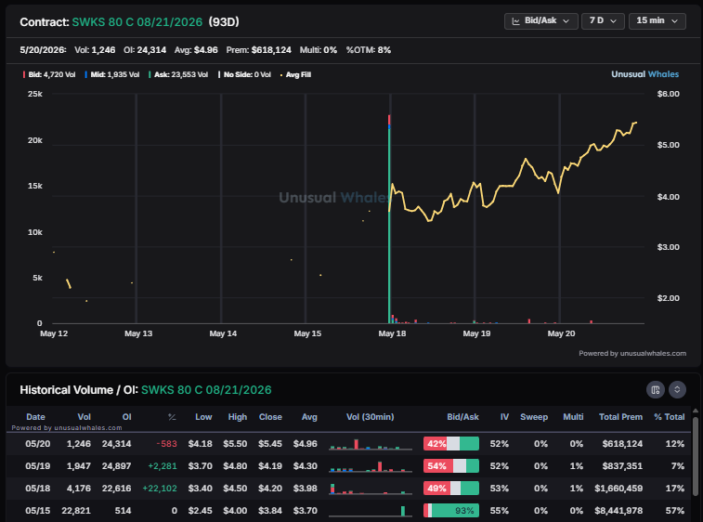Screen dimensions: 703x522
Task: Open the 7 D time range dropdown
Action: coord(603,21)
